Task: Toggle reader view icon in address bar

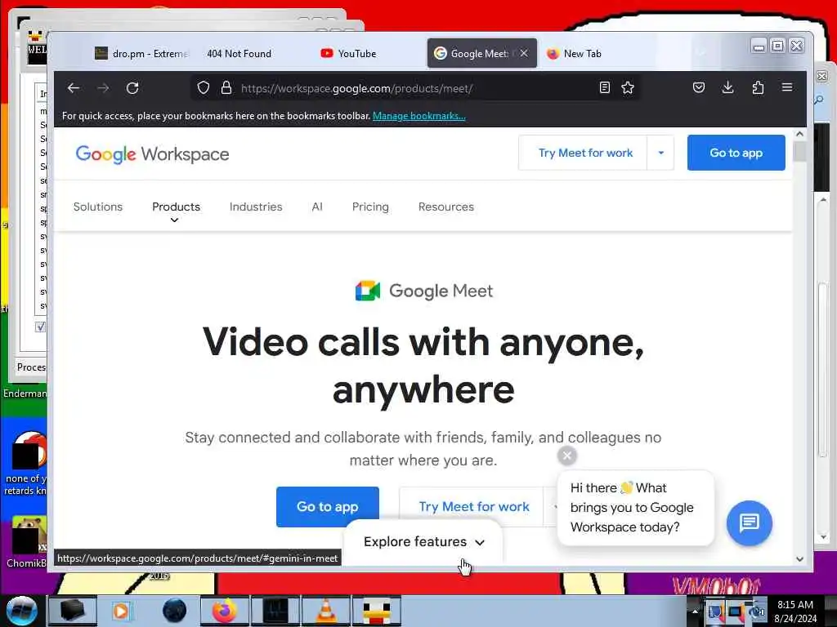Action: click(x=604, y=88)
